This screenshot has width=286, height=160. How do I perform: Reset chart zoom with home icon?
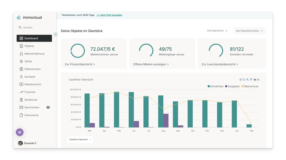[x=255, y=80]
